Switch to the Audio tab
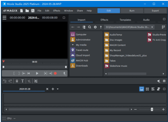 [146, 20]
